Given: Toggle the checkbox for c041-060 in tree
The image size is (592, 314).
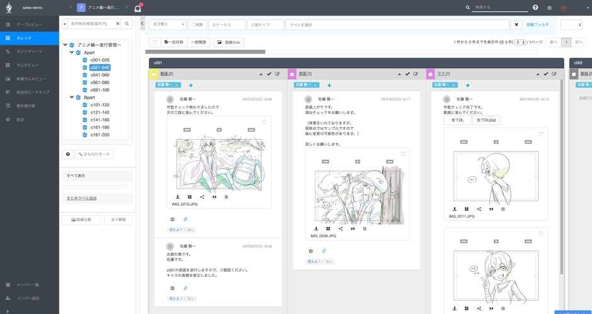Looking at the screenshot, I should (85, 75).
